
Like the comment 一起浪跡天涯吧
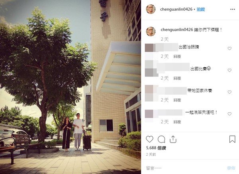(229, 114)
